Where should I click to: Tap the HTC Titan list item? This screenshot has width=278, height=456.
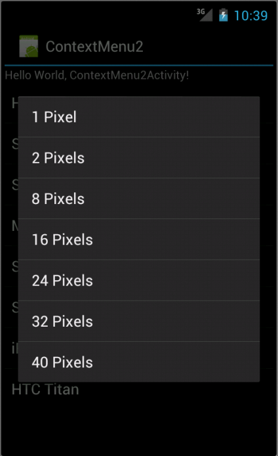pos(139,389)
